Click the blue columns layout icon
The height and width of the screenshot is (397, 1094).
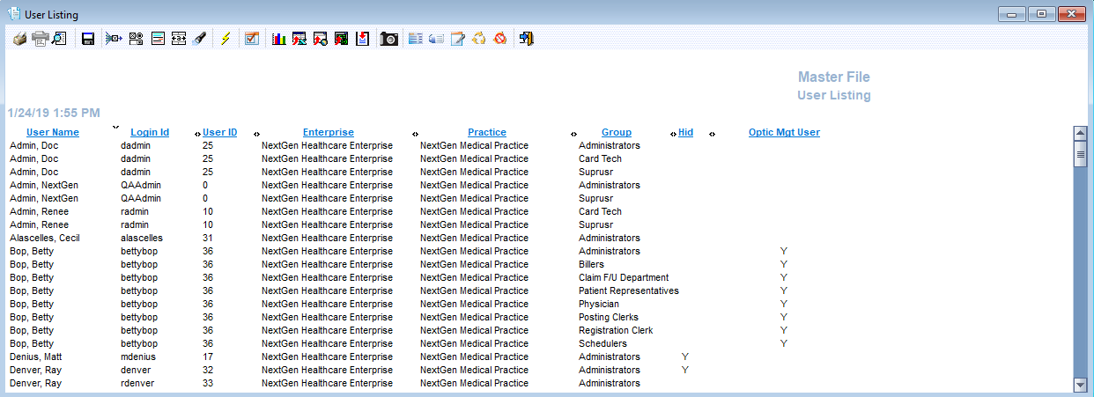416,39
